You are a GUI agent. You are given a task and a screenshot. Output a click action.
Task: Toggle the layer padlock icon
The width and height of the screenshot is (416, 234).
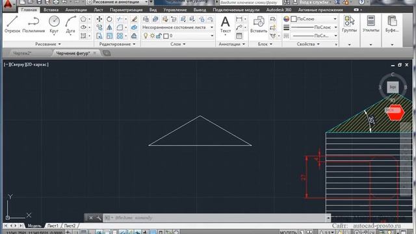(x=159, y=36)
